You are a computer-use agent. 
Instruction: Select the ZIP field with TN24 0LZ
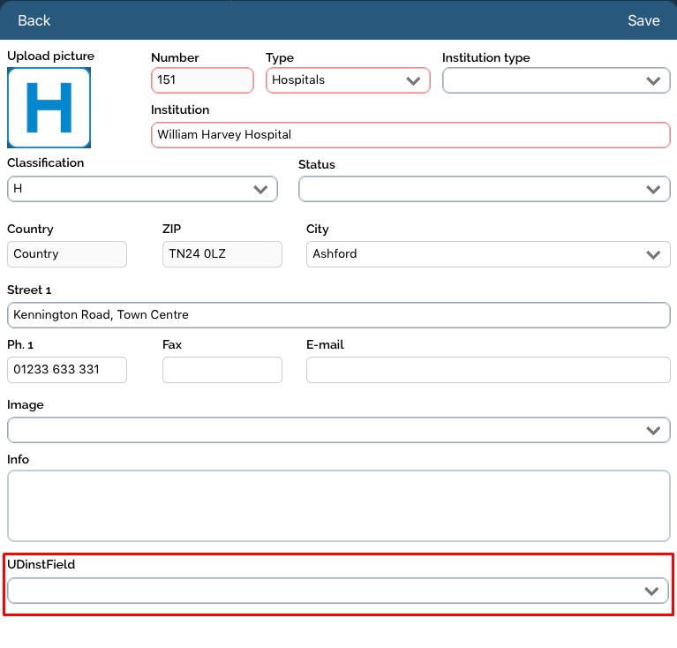[222, 254]
